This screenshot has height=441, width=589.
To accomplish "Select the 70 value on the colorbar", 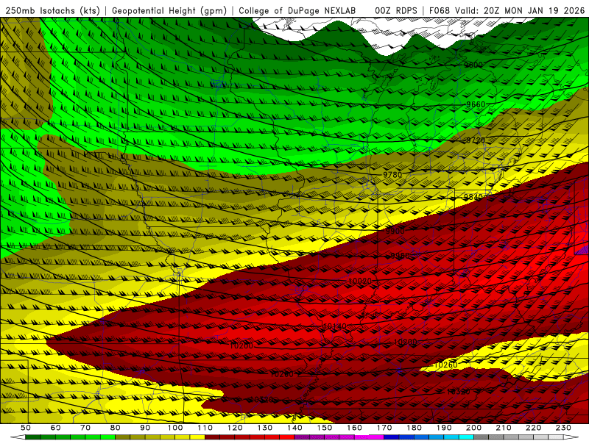I will coord(85,428).
